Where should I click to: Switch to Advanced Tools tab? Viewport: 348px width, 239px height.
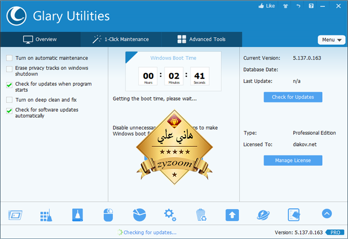[x=201, y=39]
